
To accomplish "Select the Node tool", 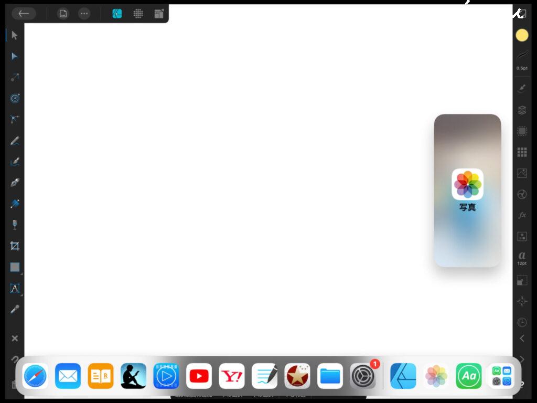I will pos(15,56).
